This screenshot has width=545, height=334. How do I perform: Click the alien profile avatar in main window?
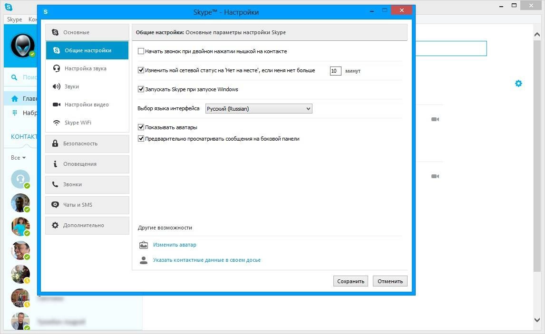click(x=23, y=46)
